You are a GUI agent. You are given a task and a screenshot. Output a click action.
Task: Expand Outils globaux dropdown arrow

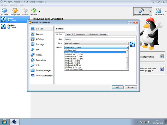coord(166,11)
